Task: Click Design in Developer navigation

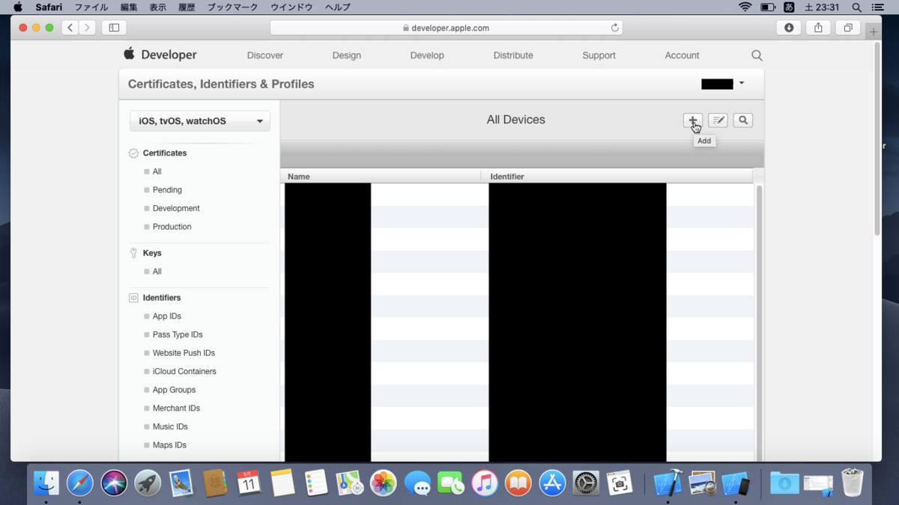Action: click(x=347, y=55)
